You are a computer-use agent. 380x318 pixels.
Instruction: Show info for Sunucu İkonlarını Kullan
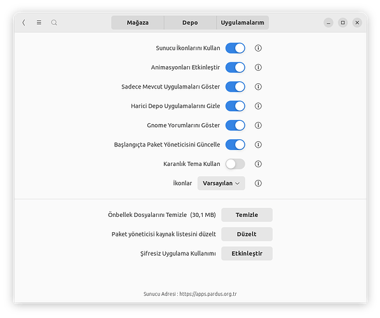coord(258,48)
